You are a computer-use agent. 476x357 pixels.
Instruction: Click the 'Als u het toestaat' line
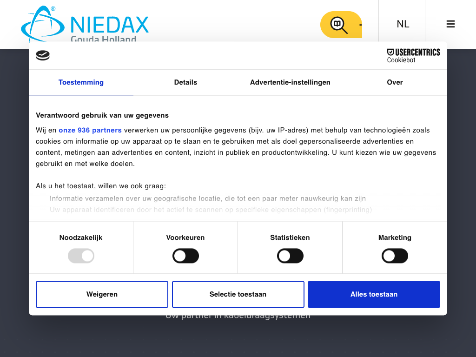(101, 186)
